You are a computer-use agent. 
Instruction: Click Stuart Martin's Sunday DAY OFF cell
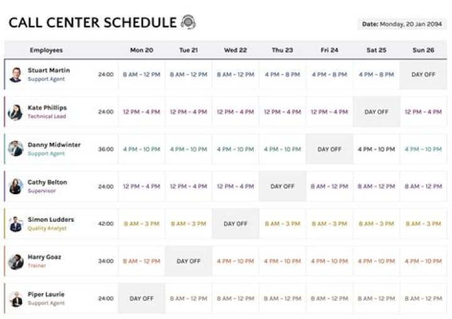[x=423, y=75]
